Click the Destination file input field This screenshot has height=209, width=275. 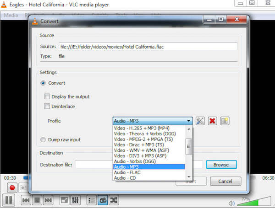coord(139,165)
